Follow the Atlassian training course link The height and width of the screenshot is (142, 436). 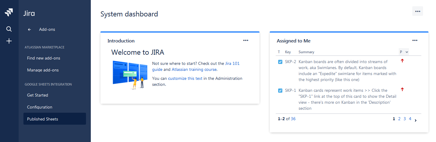coord(194,69)
